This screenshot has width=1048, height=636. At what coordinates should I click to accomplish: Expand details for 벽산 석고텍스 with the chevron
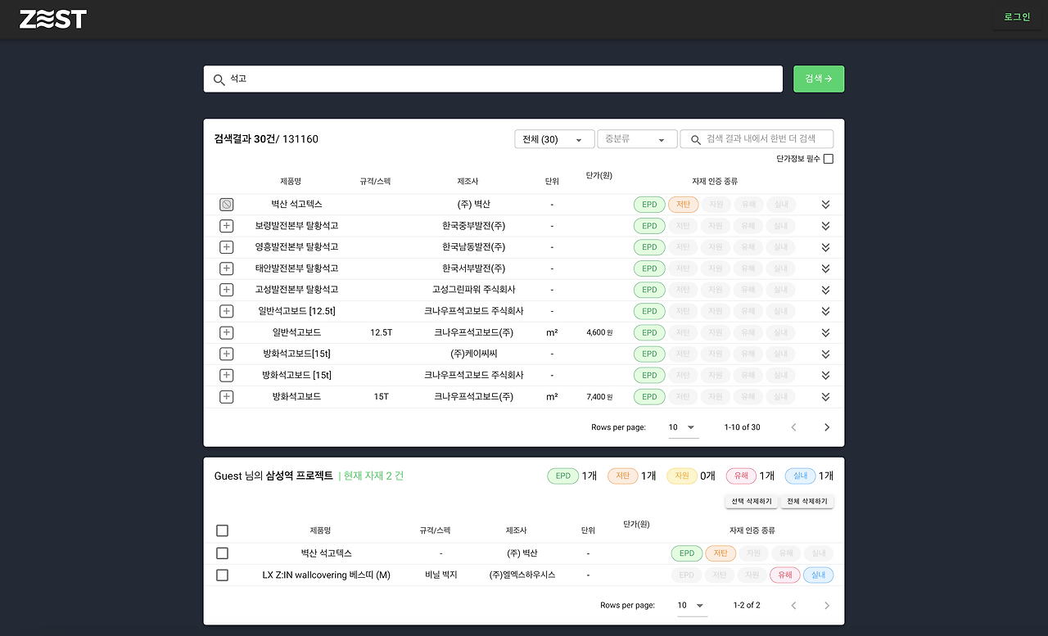pos(825,204)
